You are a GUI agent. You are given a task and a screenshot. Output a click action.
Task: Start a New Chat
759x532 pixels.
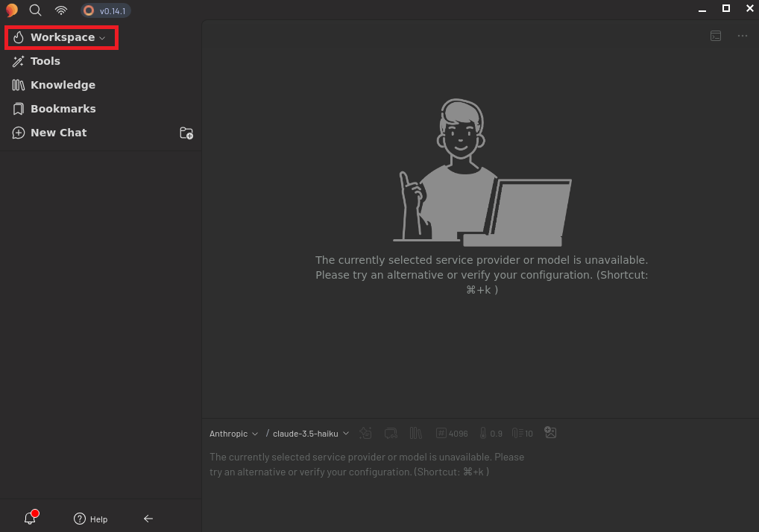58,133
